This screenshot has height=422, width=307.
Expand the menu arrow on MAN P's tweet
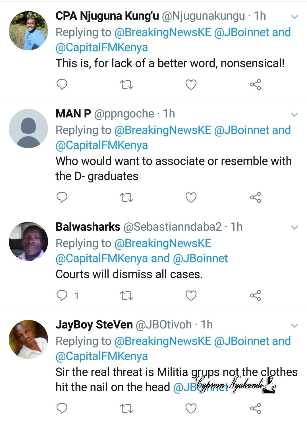pos(295,115)
